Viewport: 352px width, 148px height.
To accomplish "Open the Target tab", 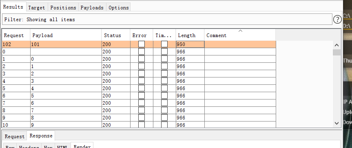I will coord(37,8).
